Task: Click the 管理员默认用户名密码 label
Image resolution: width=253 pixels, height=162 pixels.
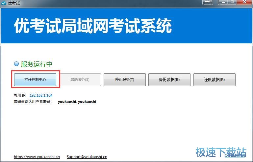Action: click(x=33, y=102)
